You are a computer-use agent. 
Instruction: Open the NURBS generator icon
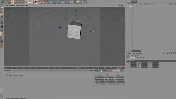pyautogui.click(x=57, y=2)
